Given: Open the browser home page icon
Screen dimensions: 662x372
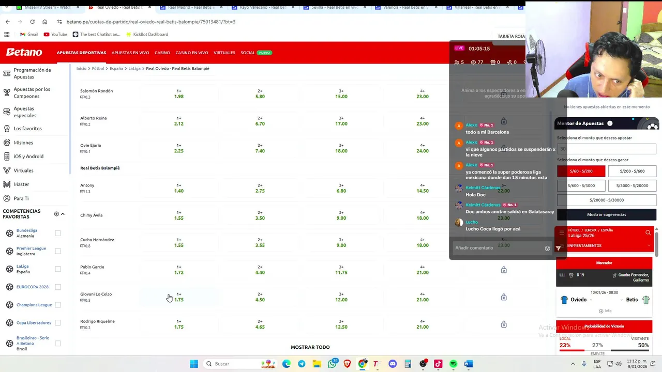Looking at the screenshot, I should pyautogui.click(x=44, y=22).
